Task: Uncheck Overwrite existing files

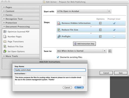Action: tap(58, 57)
